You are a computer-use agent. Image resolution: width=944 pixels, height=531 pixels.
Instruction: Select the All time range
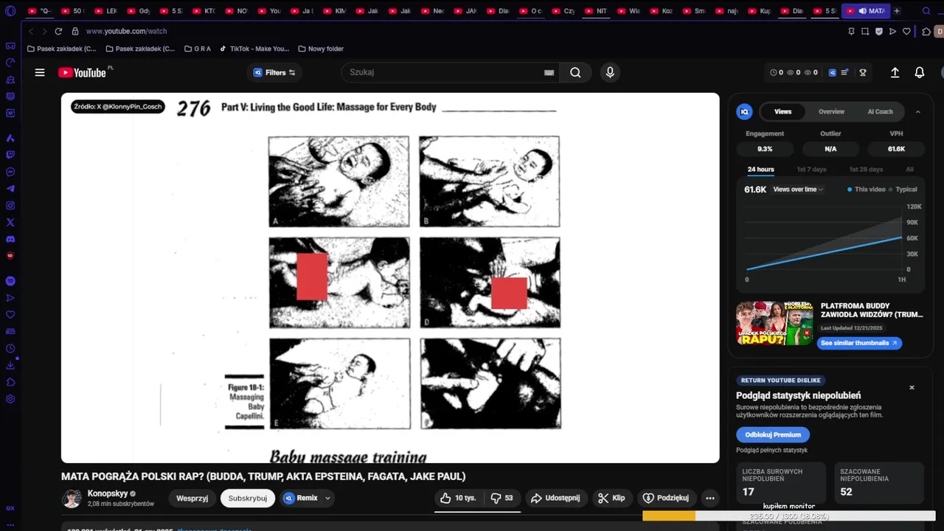coord(909,169)
